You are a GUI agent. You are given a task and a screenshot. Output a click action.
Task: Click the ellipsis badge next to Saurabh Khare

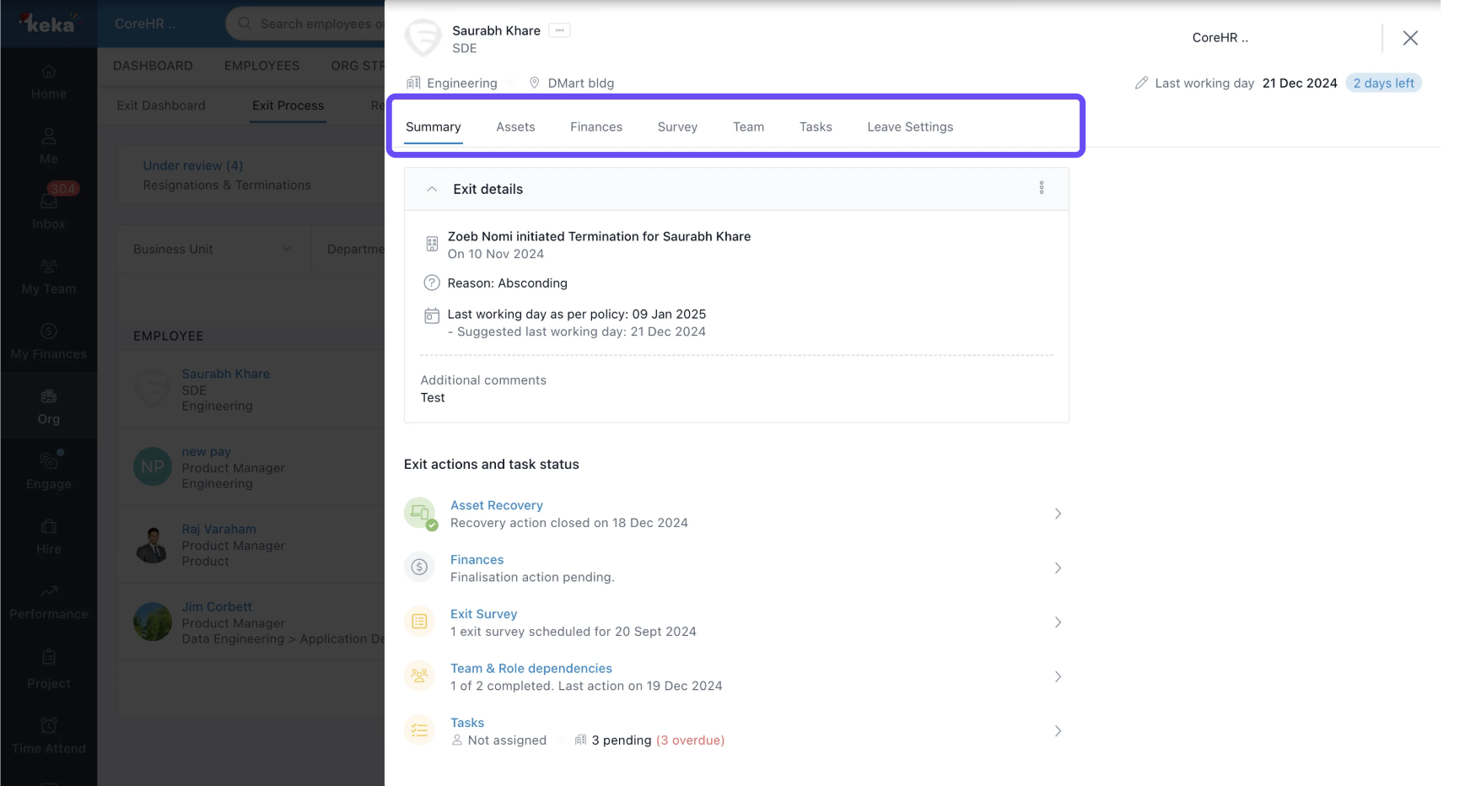[x=559, y=30]
